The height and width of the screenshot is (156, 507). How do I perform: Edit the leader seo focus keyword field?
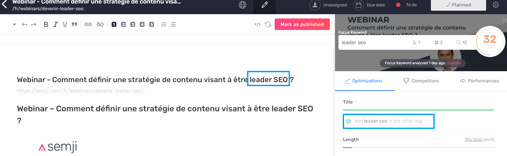[x=375, y=43]
